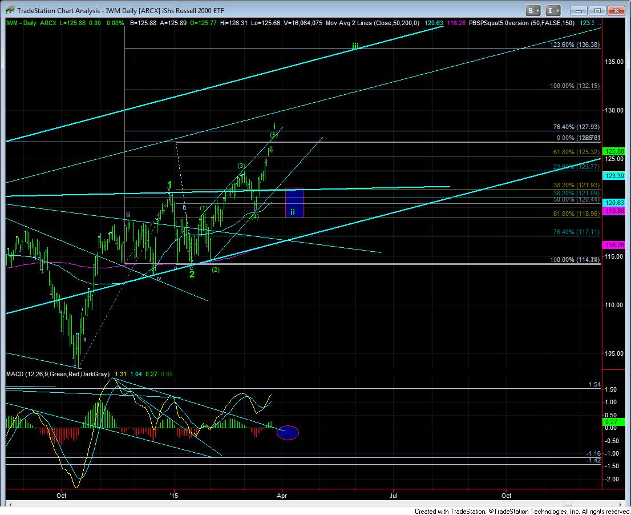Viewport: 631px width, 515px height.
Task: Click the green wave (3) label
Action: pyautogui.click(x=241, y=166)
